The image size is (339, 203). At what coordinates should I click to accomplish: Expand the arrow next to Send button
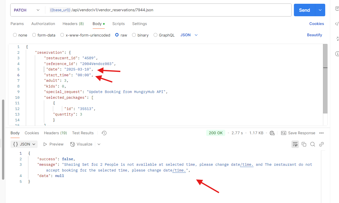tap(320, 10)
